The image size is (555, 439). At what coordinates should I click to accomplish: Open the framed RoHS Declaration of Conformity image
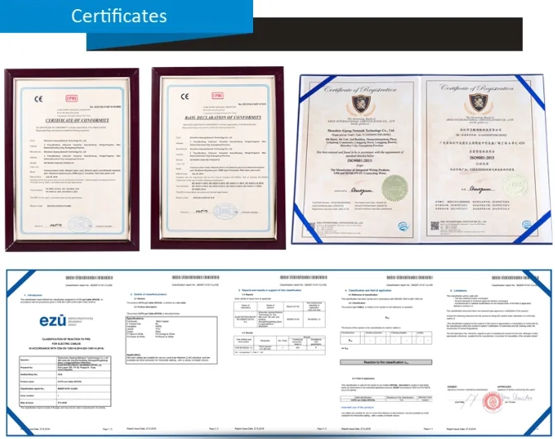tap(218, 158)
